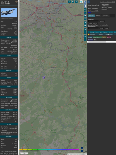Screen dimensions: 116x155
Task: Click the Clear Search button
Action: tap(93, 23)
